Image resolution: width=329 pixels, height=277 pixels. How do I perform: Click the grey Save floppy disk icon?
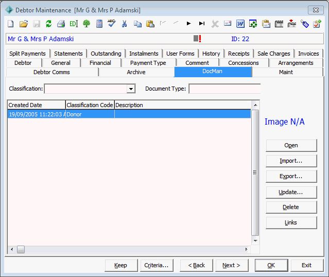37,24
